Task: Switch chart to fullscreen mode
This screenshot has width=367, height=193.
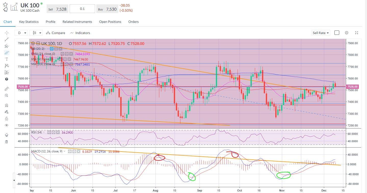Action: tap(357, 33)
